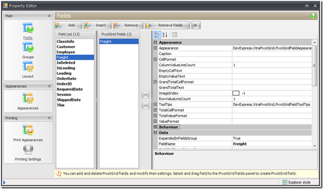Toggle the Explorer style checkbox
The height and width of the screenshot is (189, 323).
point(285,182)
